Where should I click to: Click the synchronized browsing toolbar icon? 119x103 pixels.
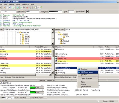tap(41, 8)
